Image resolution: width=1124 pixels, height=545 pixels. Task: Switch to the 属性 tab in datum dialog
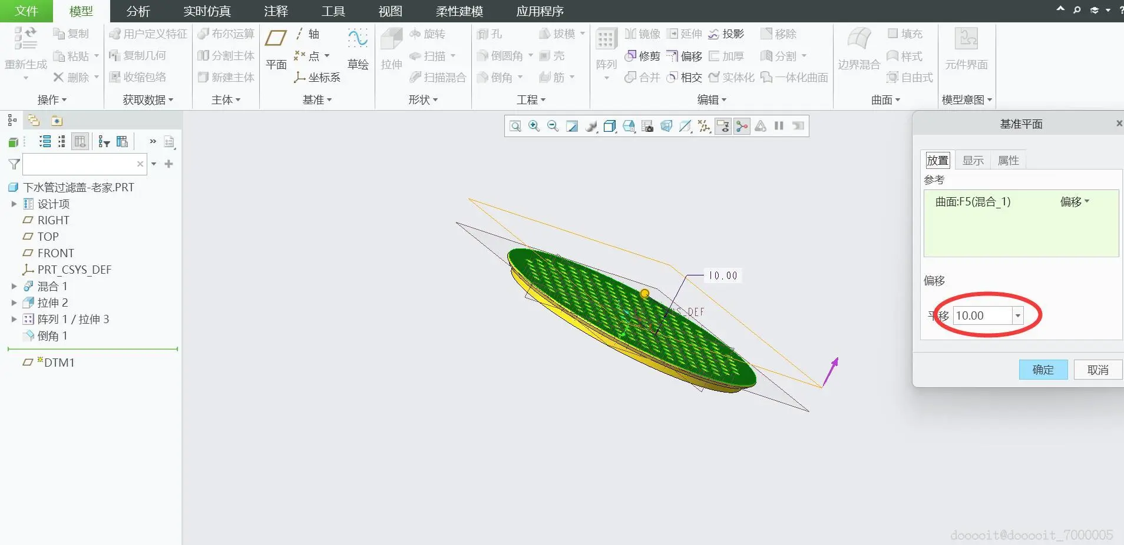pos(1009,160)
